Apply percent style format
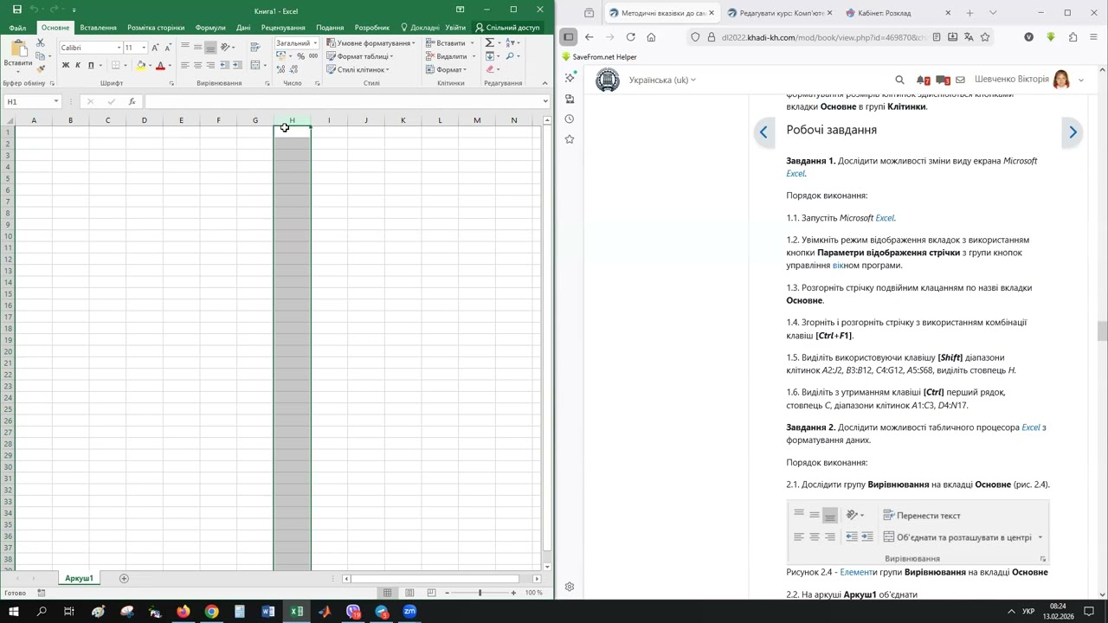1108x623 pixels. [x=300, y=56]
